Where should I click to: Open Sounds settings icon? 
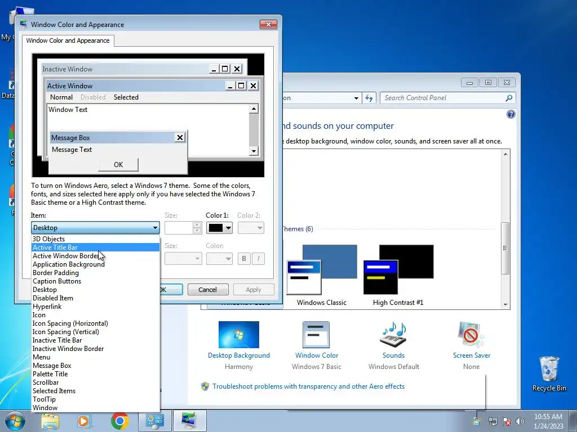(393, 335)
